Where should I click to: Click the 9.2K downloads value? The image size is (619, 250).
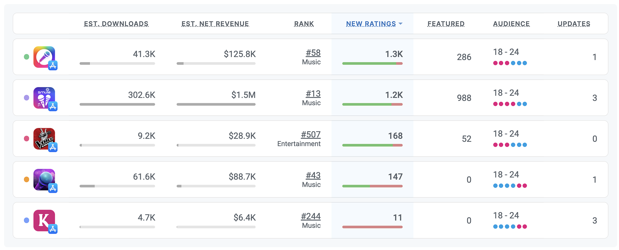pos(146,136)
